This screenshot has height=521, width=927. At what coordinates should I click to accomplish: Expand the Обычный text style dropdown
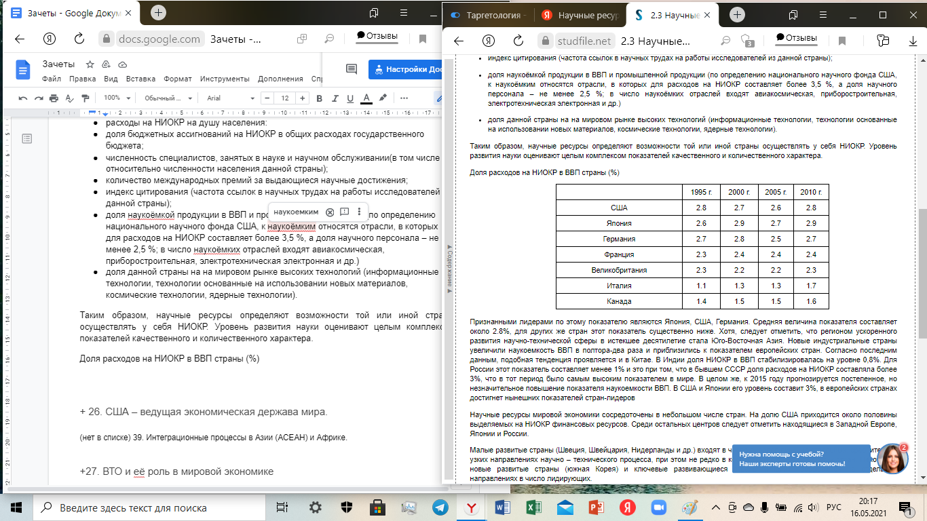166,98
